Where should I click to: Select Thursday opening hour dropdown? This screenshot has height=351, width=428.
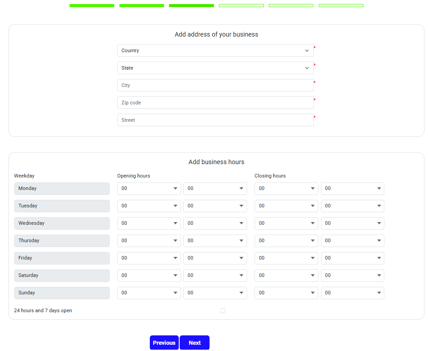click(149, 241)
